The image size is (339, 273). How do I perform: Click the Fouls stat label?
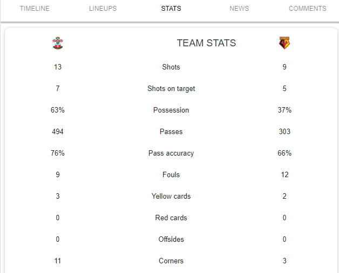coord(171,174)
